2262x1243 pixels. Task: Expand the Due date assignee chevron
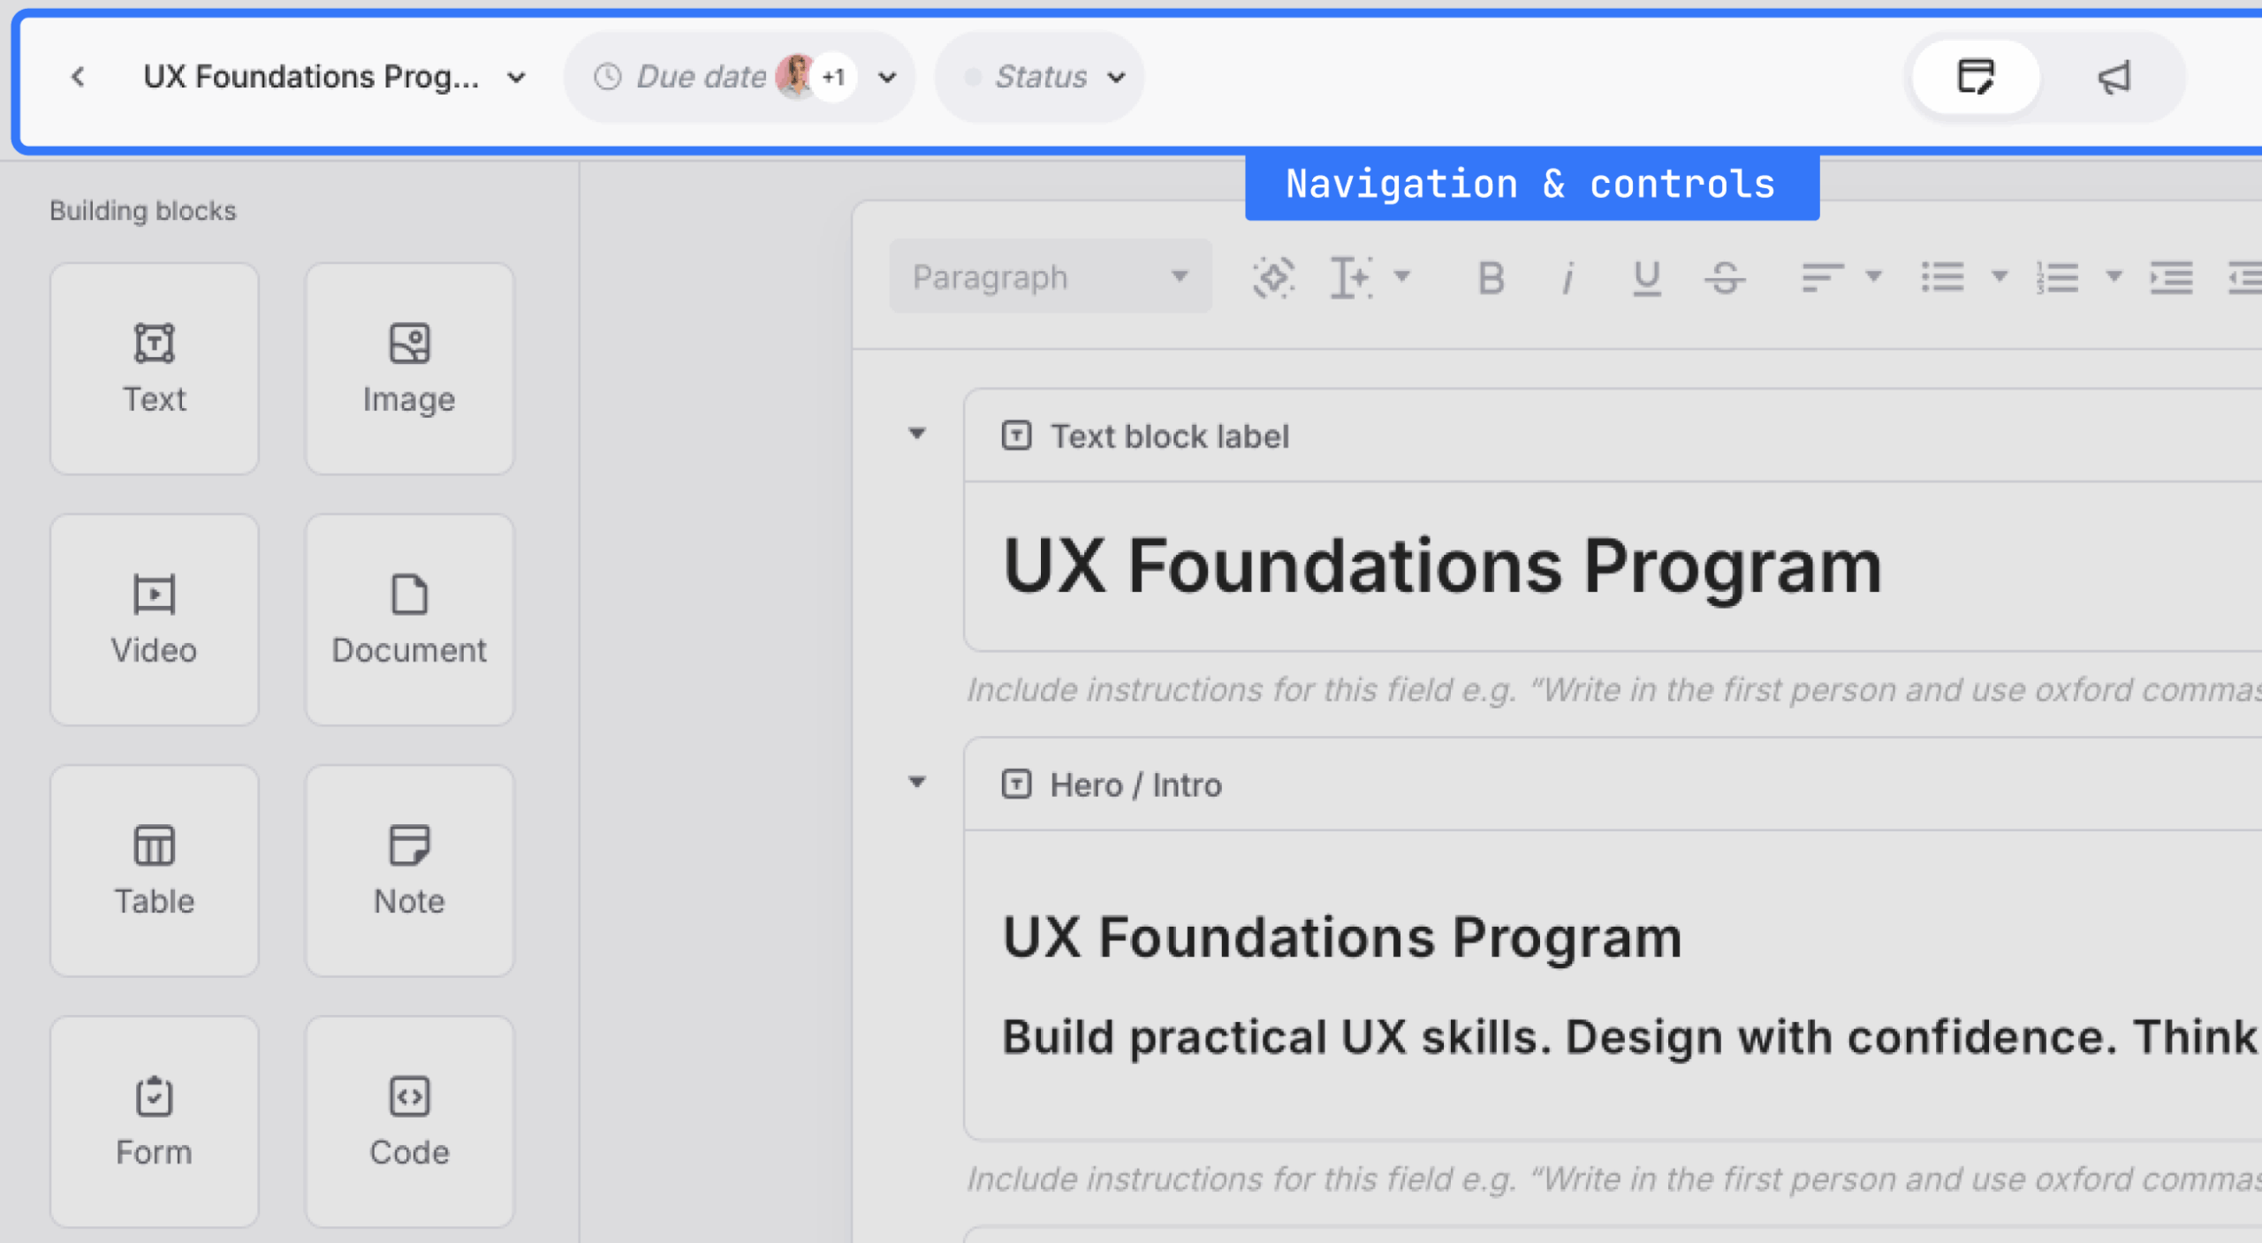(x=886, y=77)
